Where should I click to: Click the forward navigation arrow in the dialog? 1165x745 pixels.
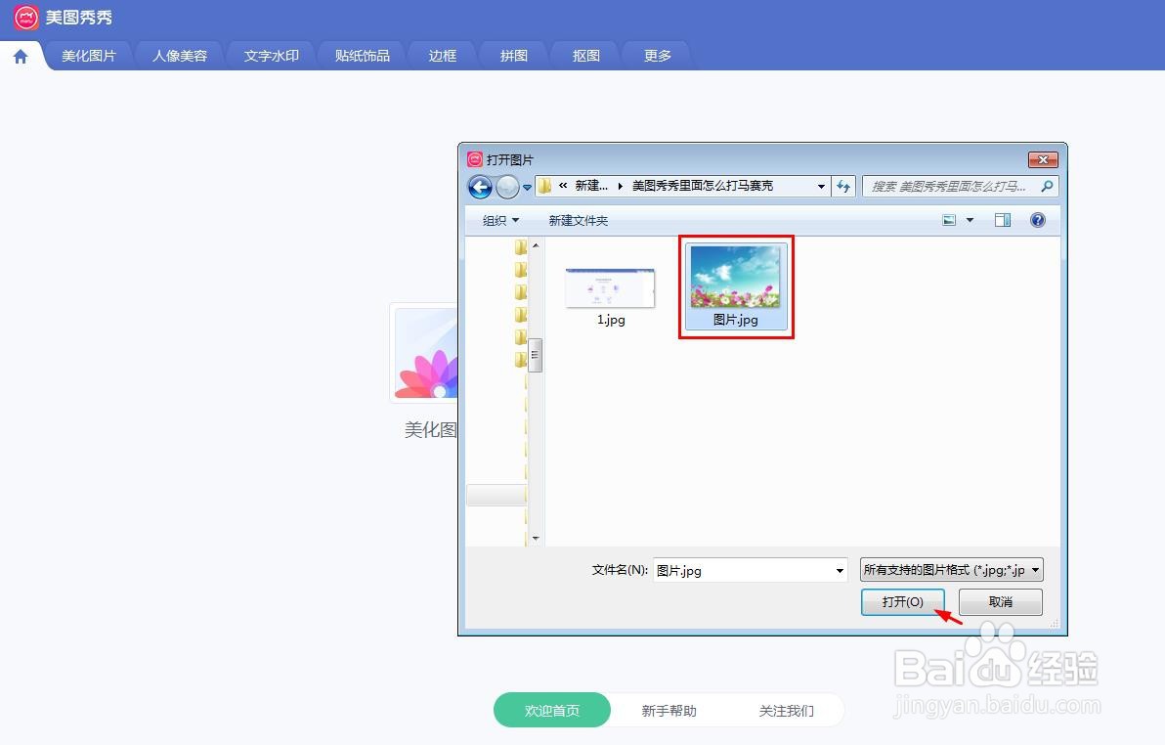point(508,186)
